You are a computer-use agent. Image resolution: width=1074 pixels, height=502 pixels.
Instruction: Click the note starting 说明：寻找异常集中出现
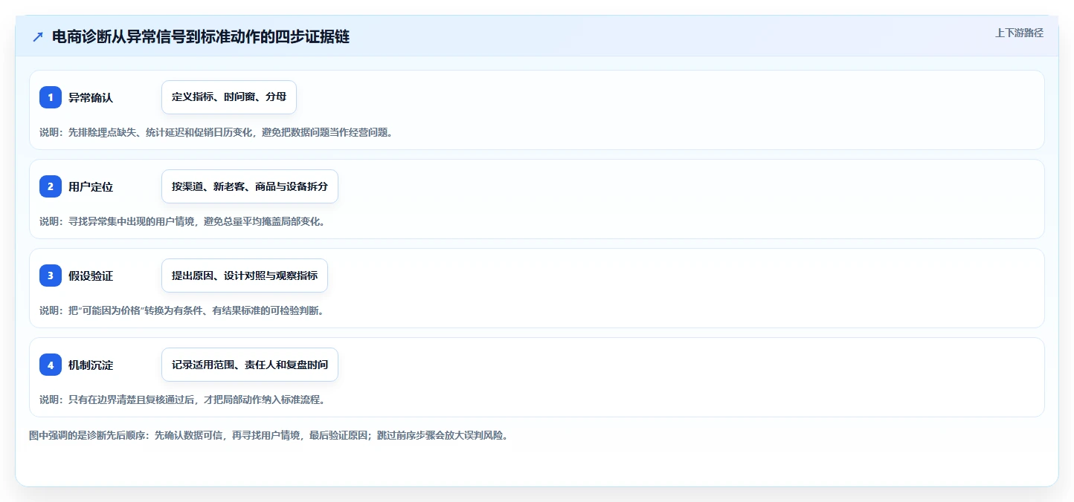(x=182, y=221)
